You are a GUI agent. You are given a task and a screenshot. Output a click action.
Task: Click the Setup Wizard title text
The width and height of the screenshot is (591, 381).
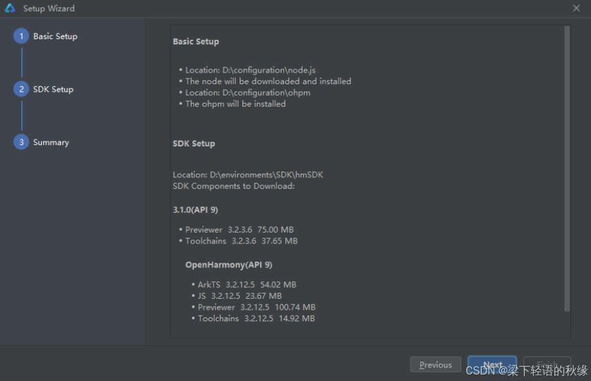pyautogui.click(x=49, y=8)
